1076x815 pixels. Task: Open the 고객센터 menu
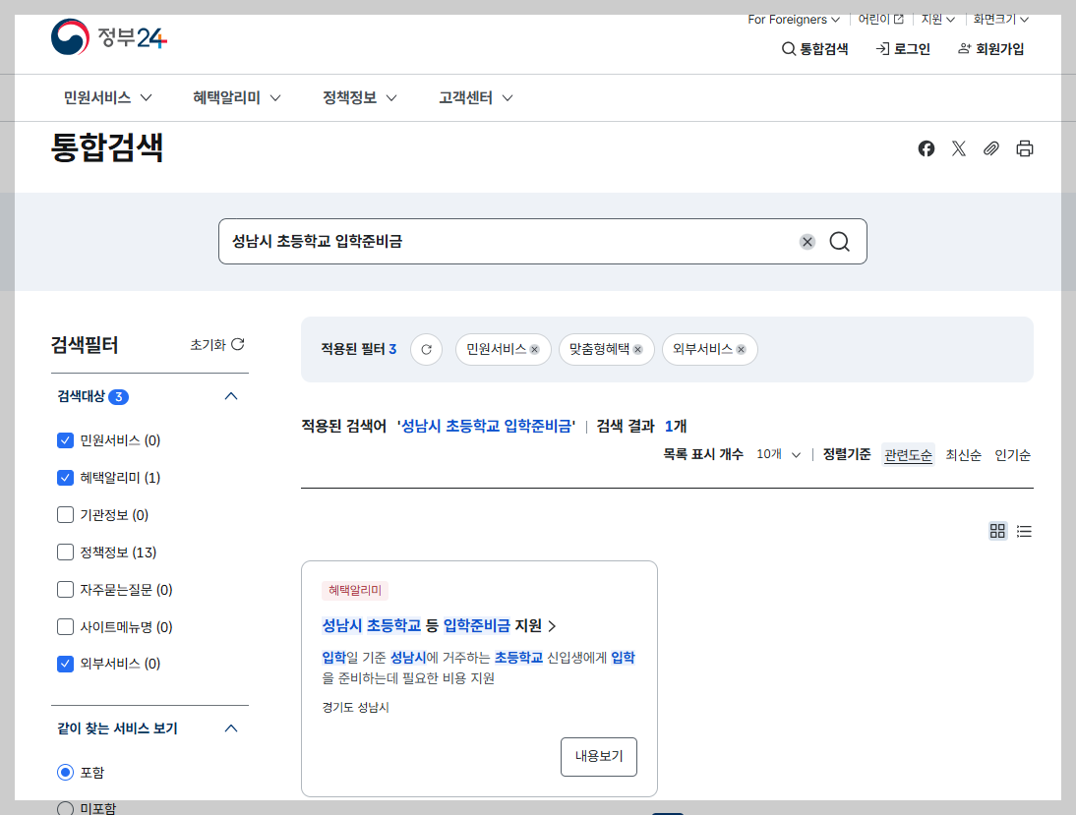point(465,97)
